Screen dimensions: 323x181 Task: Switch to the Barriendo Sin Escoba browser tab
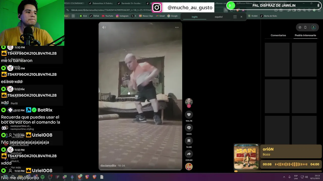129,3
